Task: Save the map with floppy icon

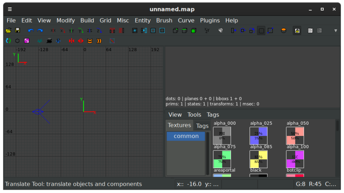Action: pos(18,30)
